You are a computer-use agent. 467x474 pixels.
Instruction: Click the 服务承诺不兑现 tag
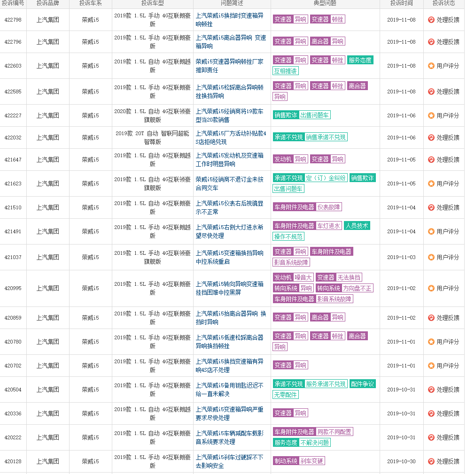(x=326, y=384)
